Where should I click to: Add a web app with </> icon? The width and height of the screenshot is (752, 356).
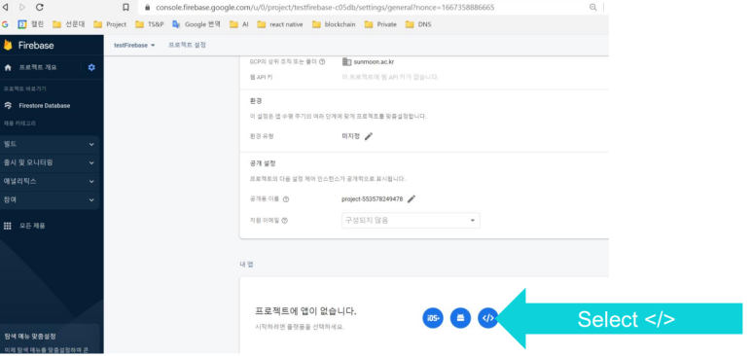click(x=487, y=318)
